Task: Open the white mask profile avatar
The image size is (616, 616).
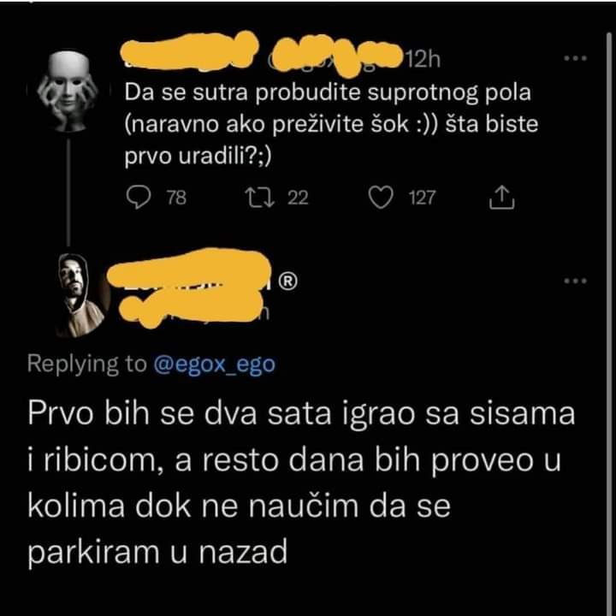Action: 68,91
